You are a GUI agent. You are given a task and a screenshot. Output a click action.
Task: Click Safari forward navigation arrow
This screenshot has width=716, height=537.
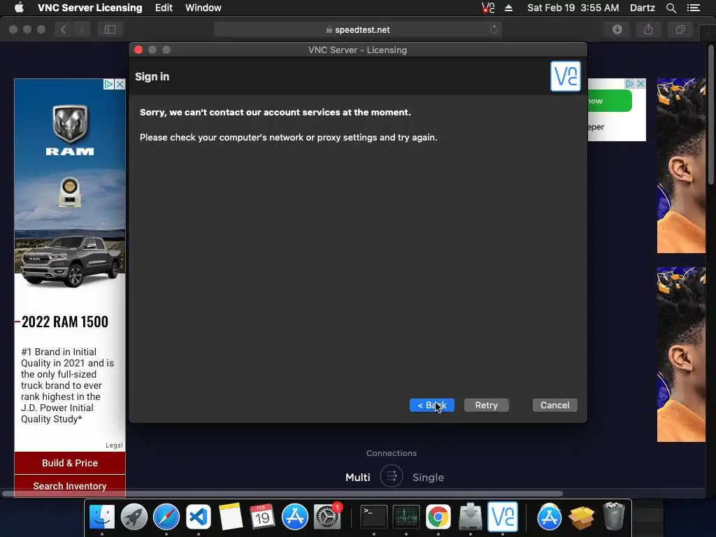click(x=81, y=29)
